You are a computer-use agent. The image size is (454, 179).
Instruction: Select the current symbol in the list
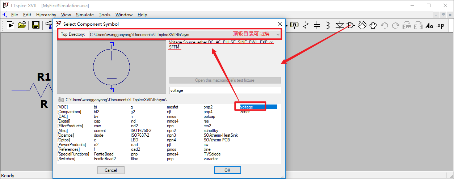(x=100, y=131)
